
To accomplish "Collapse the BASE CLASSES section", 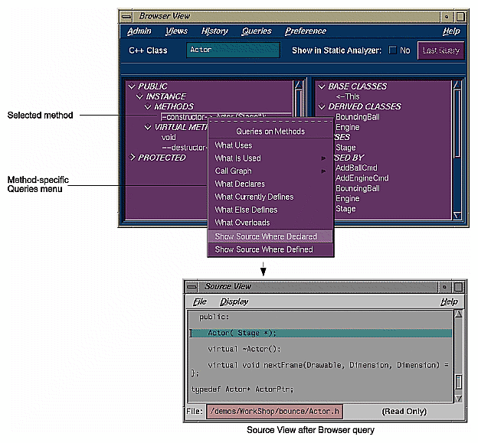I will pyautogui.click(x=322, y=86).
